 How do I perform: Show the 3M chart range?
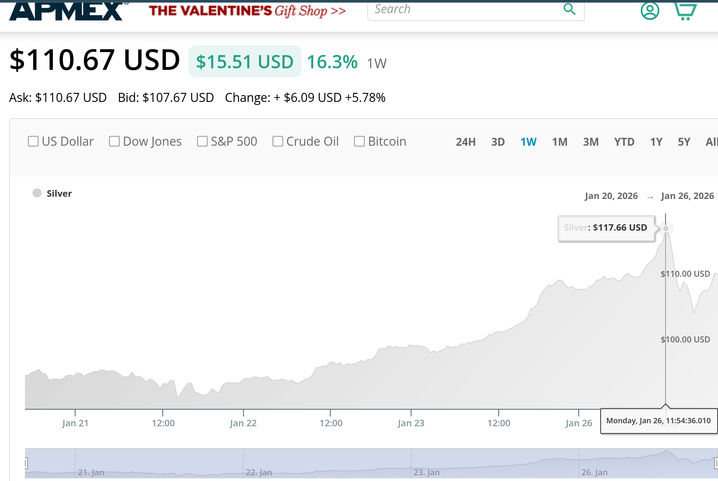(x=591, y=142)
